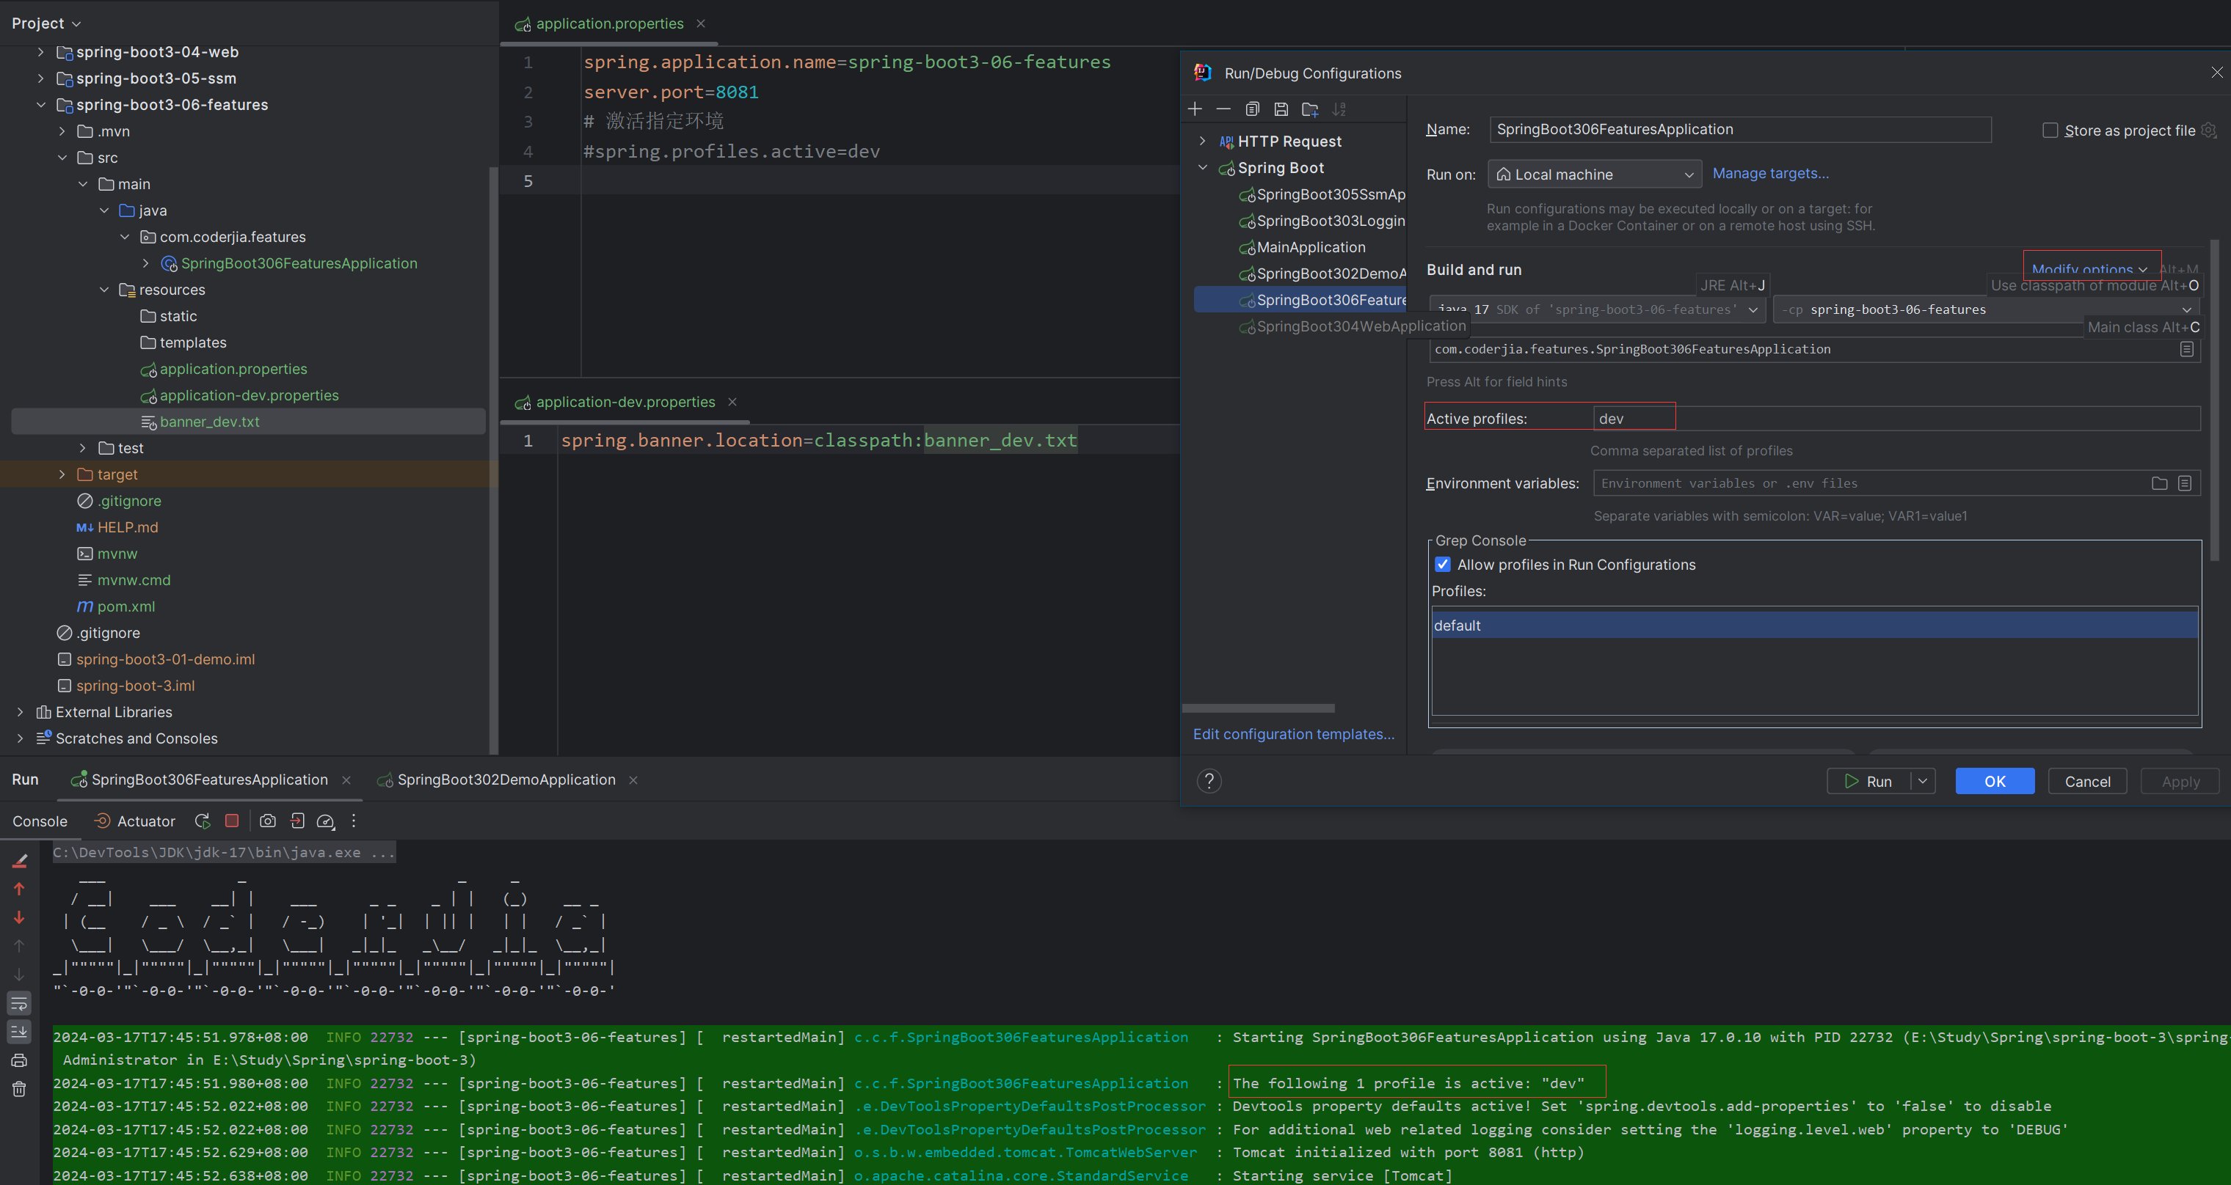This screenshot has width=2231, height=1185.
Task: Add a new run configuration with plus icon
Action: click(x=1195, y=109)
